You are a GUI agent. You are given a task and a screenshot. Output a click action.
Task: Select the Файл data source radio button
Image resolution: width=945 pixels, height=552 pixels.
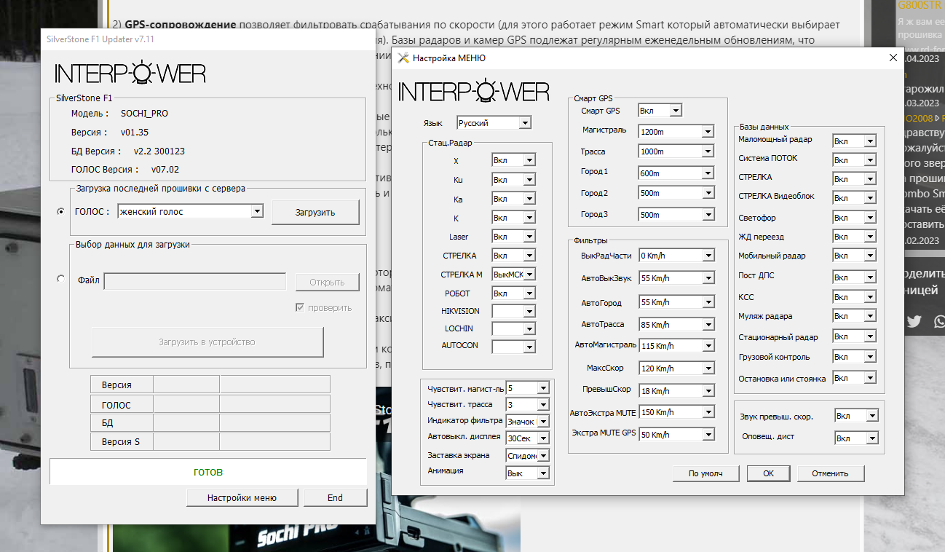[x=60, y=278]
